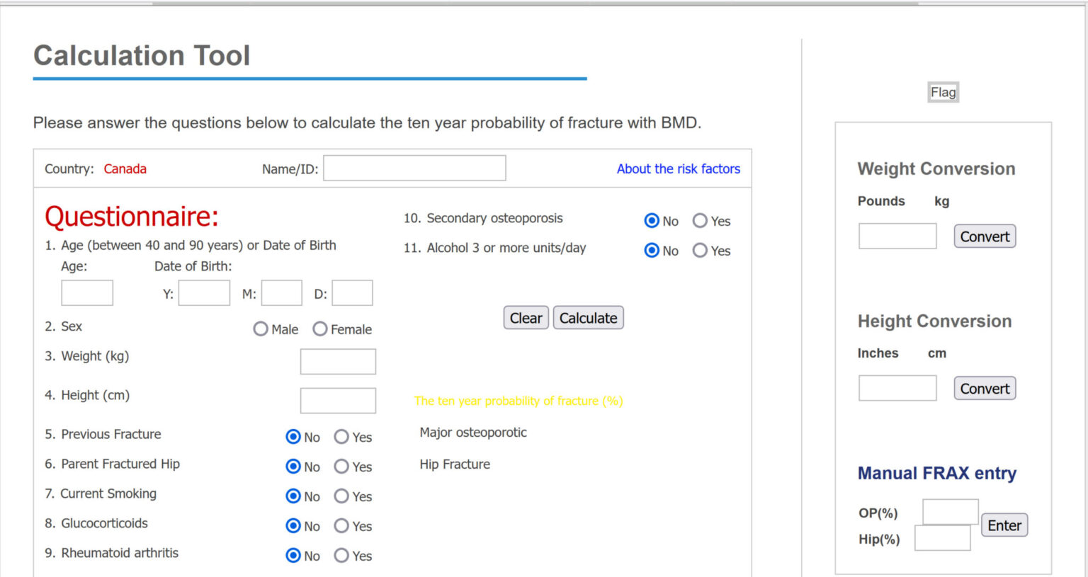This screenshot has width=1088, height=577.
Task: Click the OP(%) input field
Action: pyautogui.click(x=951, y=512)
